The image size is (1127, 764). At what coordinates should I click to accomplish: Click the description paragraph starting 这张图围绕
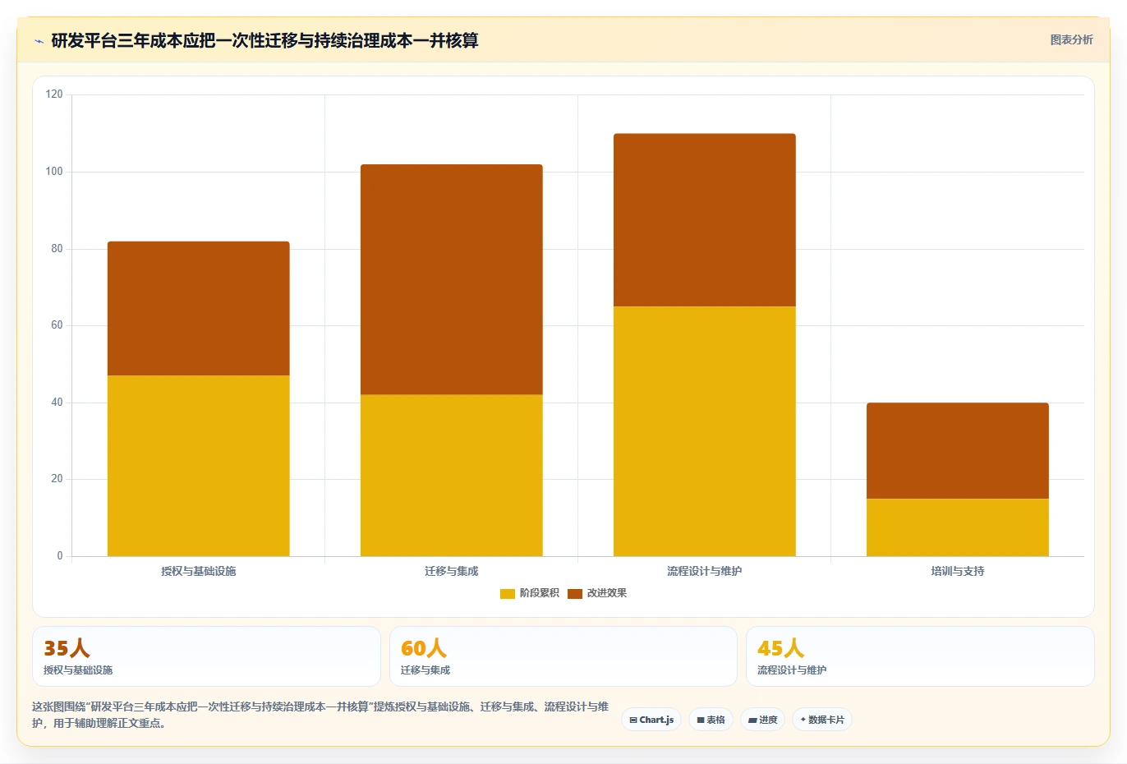[320, 715]
